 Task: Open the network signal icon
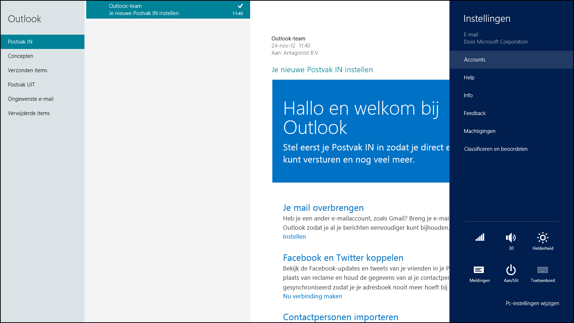(480, 238)
